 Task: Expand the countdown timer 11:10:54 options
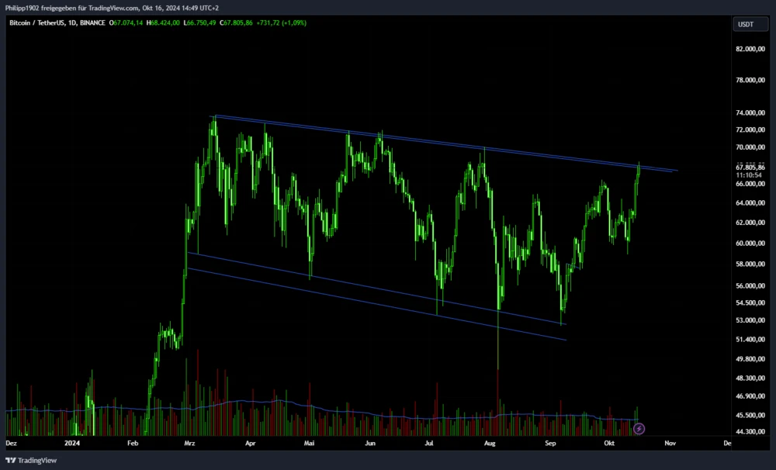[x=748, y=175]
